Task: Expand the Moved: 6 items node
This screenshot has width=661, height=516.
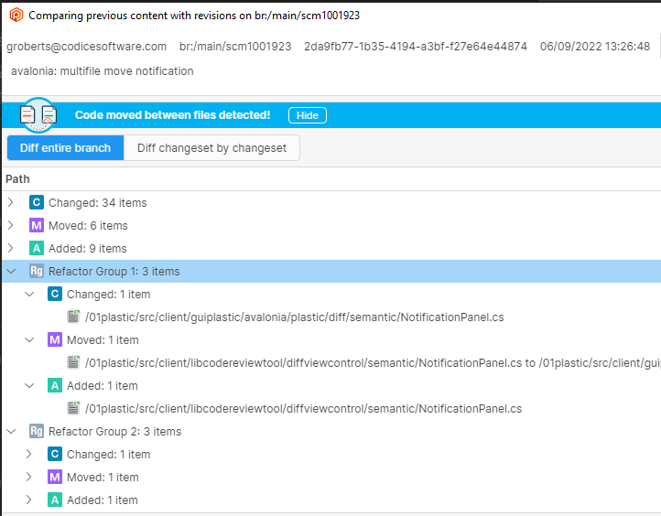Action: click(x=11, y=225)
